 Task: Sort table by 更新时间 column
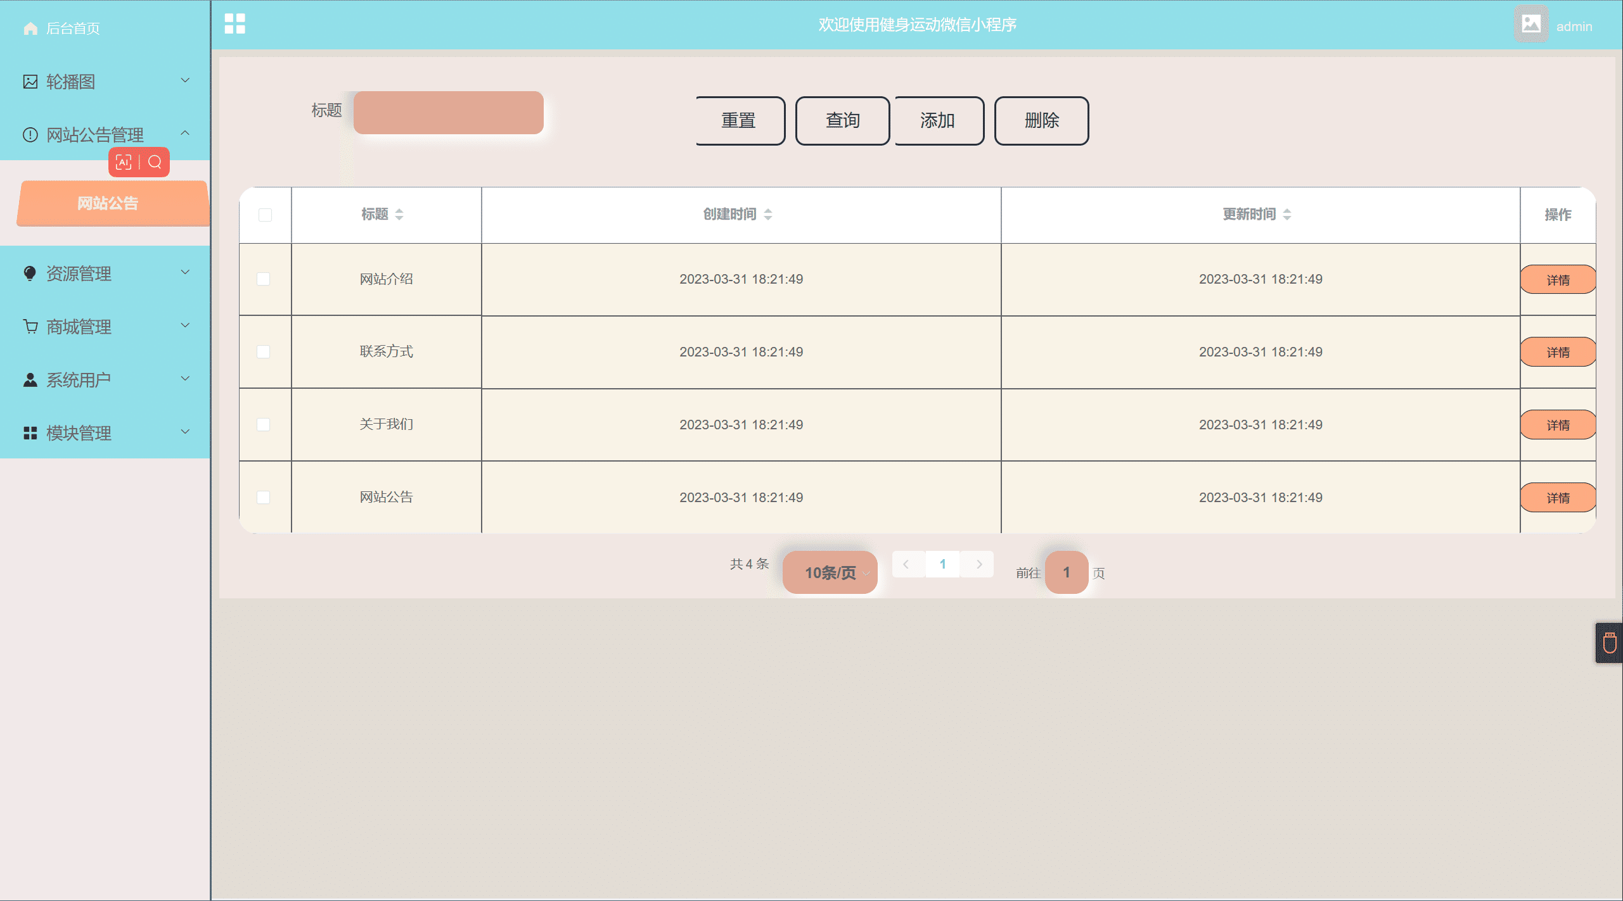(x=1287, y=215)
